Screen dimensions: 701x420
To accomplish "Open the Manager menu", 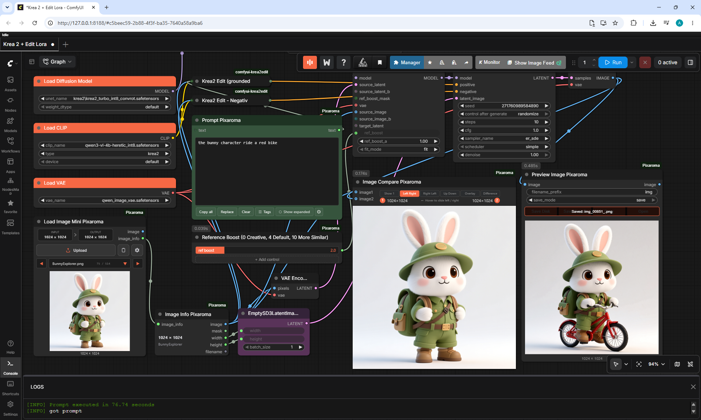I will pyautogui.click(x=407, y=62).
